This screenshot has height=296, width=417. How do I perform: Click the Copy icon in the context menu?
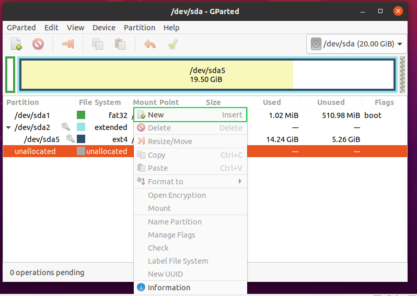click(x=141, y=155)
